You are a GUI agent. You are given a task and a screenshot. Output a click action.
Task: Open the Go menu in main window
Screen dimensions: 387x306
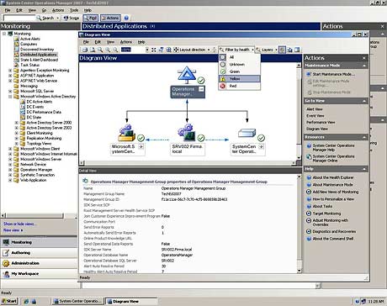point(44,10)
